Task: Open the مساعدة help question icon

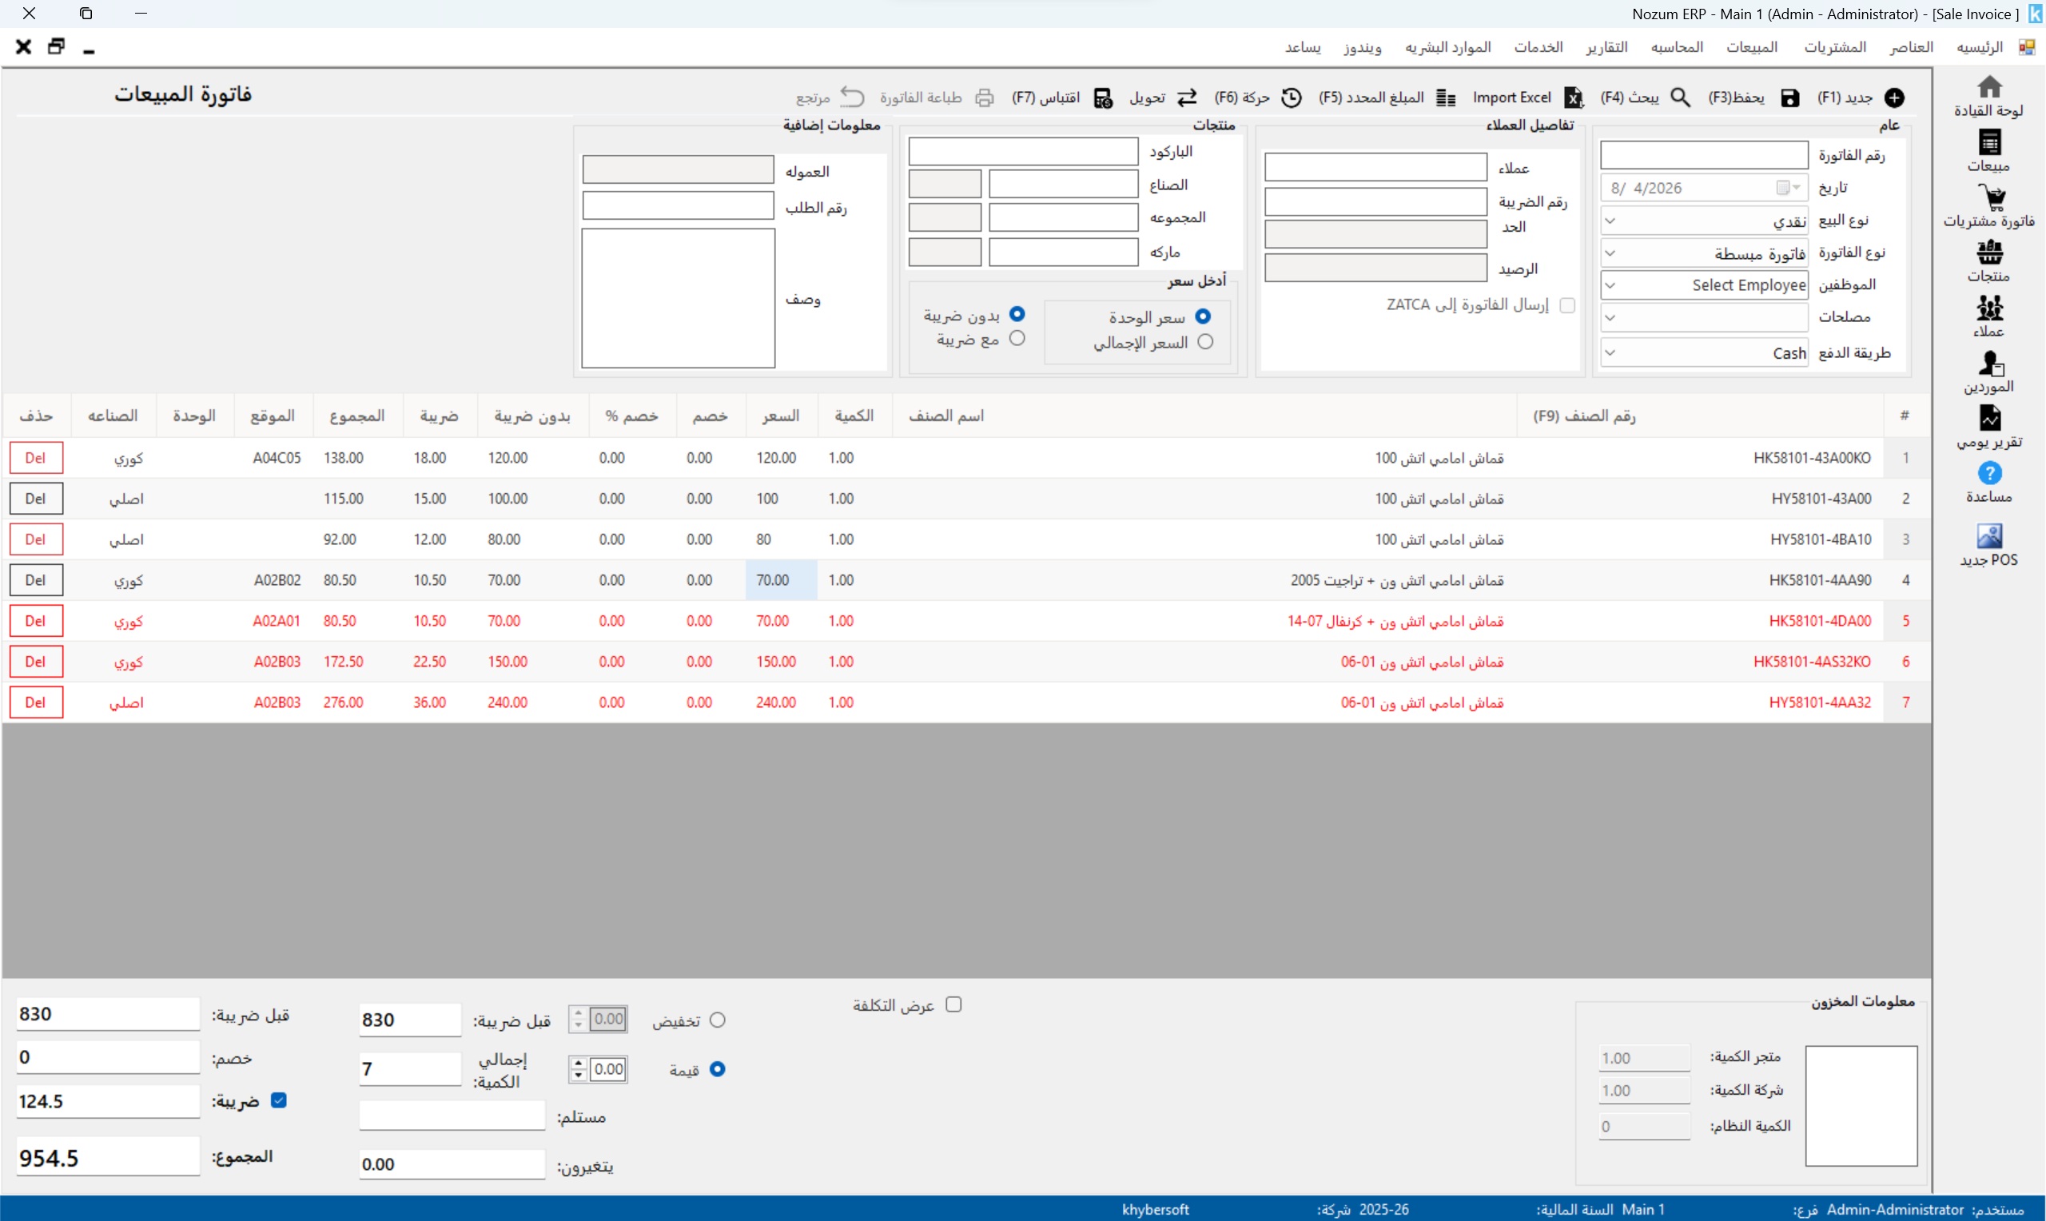Action: tap(1989, 473)
